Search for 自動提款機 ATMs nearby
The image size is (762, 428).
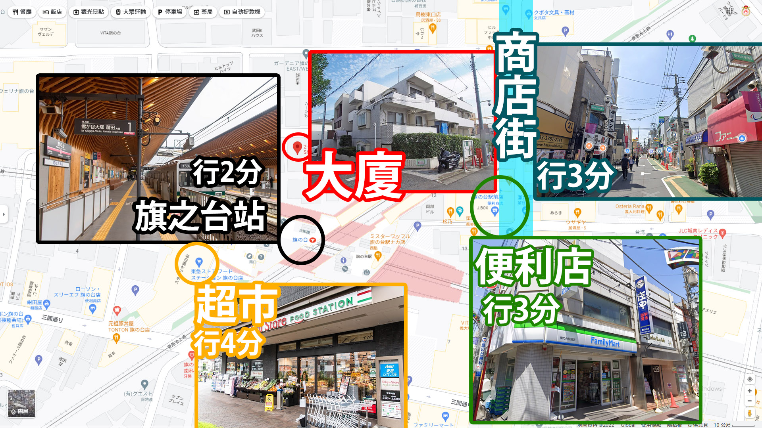pos(242,12)
